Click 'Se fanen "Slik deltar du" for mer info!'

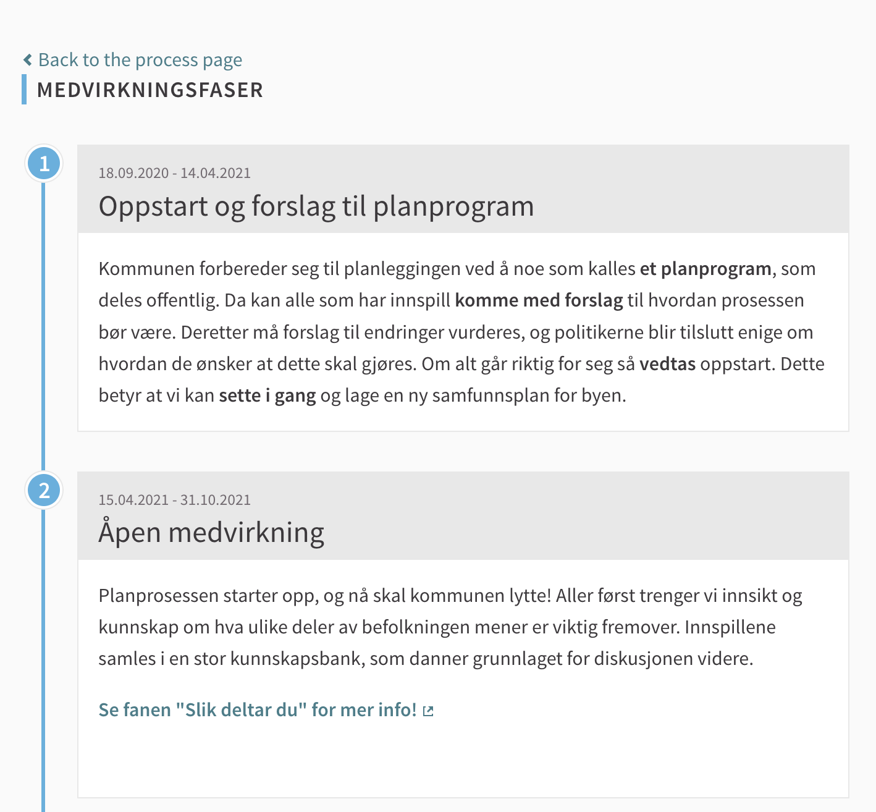coord(258,709)
